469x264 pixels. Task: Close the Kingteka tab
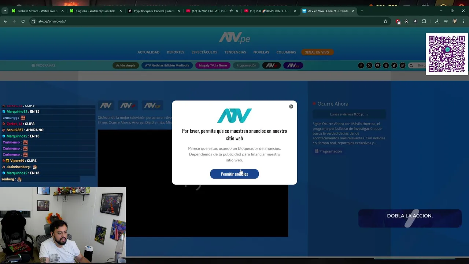pyautogui.click(x=121, y=11)
